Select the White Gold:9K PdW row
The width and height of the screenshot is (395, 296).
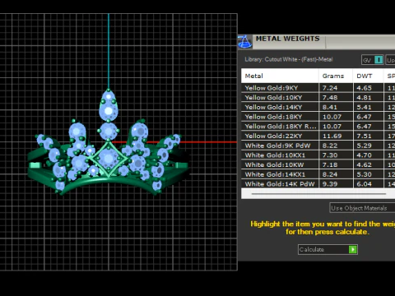[x=318, y=146]
